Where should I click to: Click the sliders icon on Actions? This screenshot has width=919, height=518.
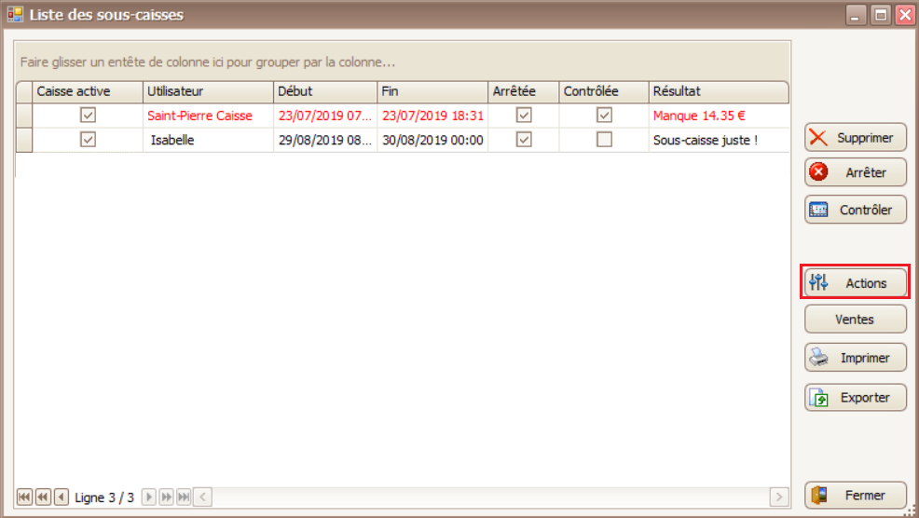818,282
